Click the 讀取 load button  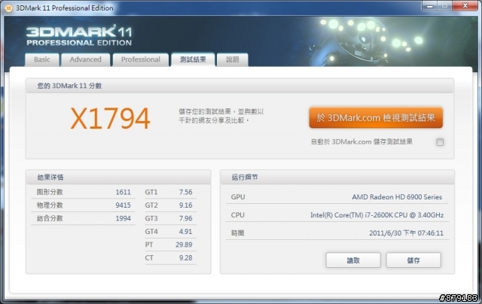tap(353, 260)
